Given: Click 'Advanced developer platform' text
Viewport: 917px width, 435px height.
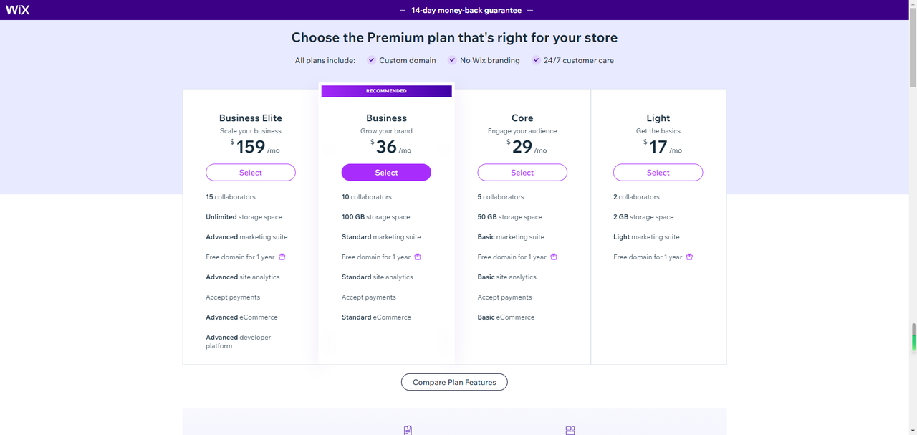Looking at the screenshot, I should (x=239, y=342).
